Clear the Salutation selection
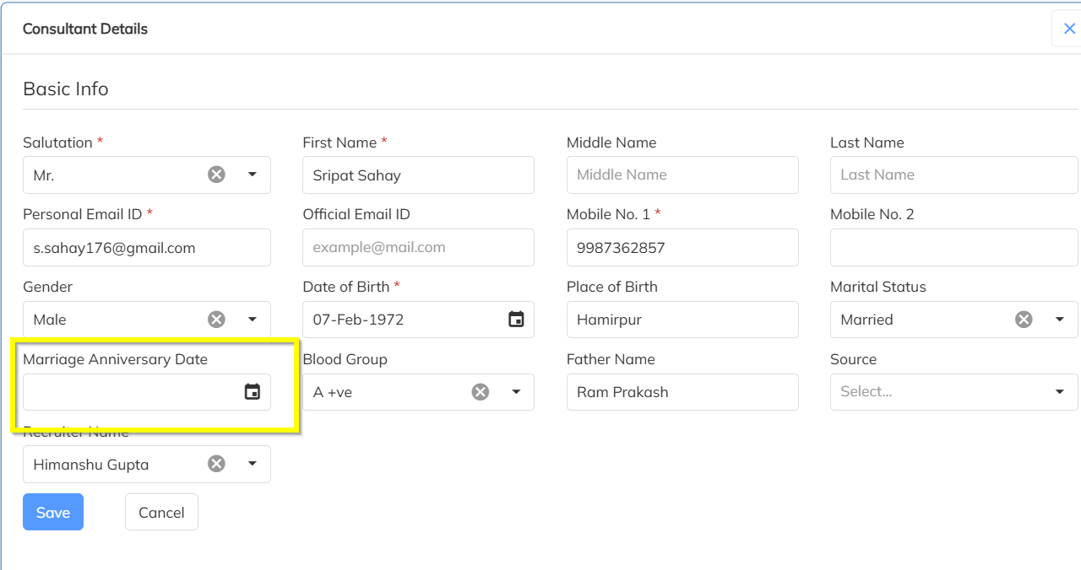This screenshot has width=1081, height=570. [x=217, y=175]
